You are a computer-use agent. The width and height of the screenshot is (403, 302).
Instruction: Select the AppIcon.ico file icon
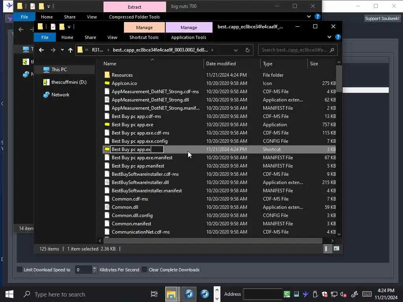click(x=107, y=83)
